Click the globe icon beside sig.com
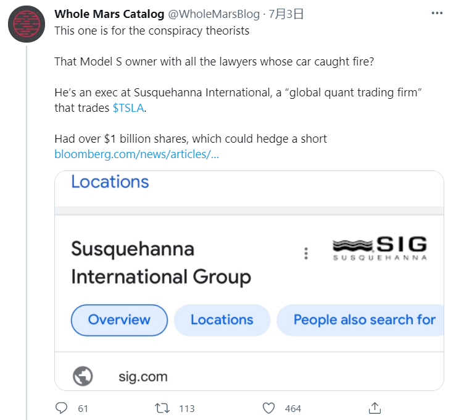 point(83,376)
